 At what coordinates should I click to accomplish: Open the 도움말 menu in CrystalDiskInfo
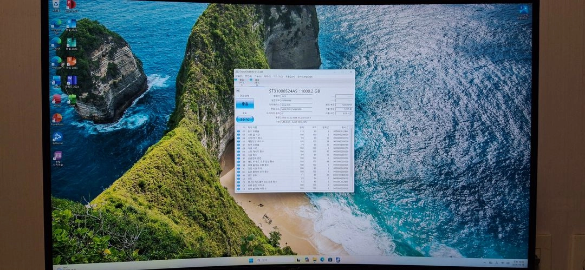click(290, 76)
